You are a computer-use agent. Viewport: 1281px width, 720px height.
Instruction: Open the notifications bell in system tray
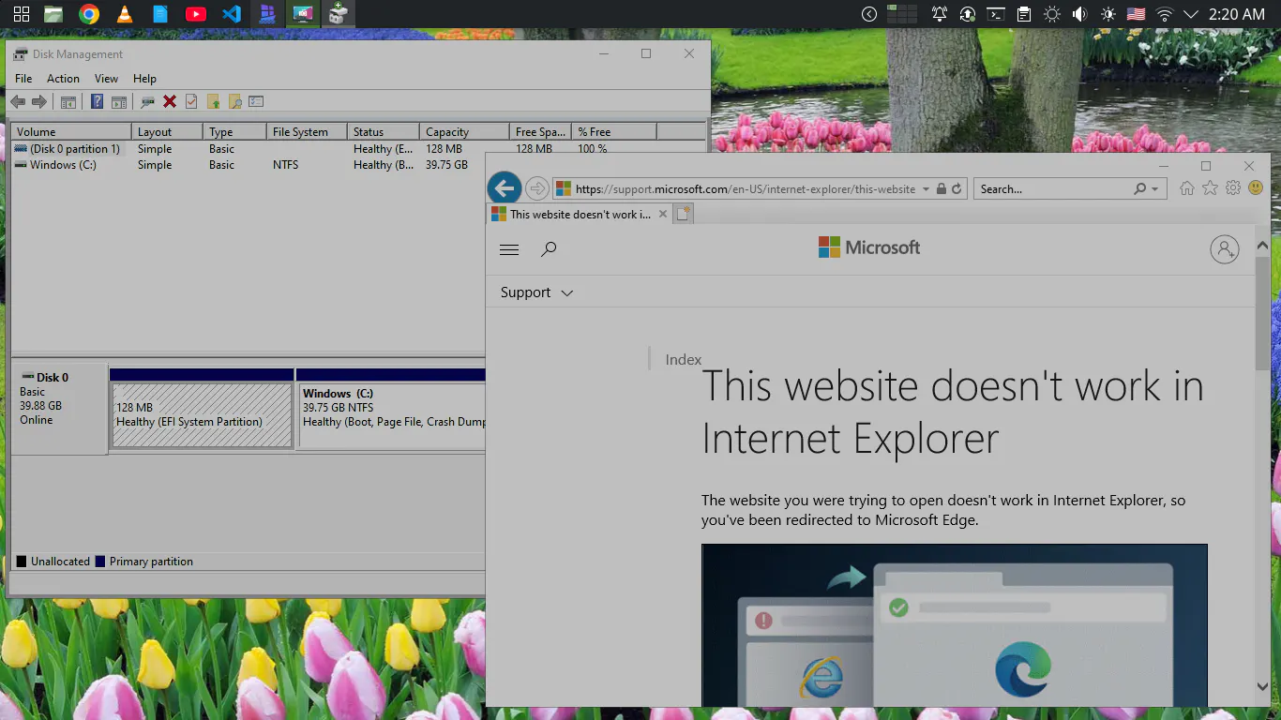click(x=939, y=14)
